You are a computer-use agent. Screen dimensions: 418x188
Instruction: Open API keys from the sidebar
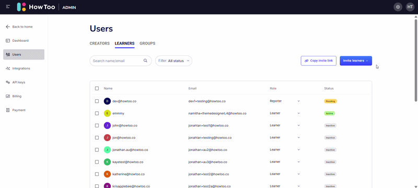click(x=24, y=83)
